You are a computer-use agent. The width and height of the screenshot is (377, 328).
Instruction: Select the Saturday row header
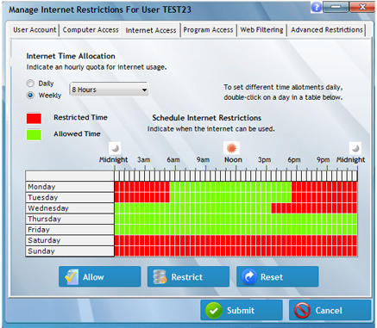coord(70,240)
